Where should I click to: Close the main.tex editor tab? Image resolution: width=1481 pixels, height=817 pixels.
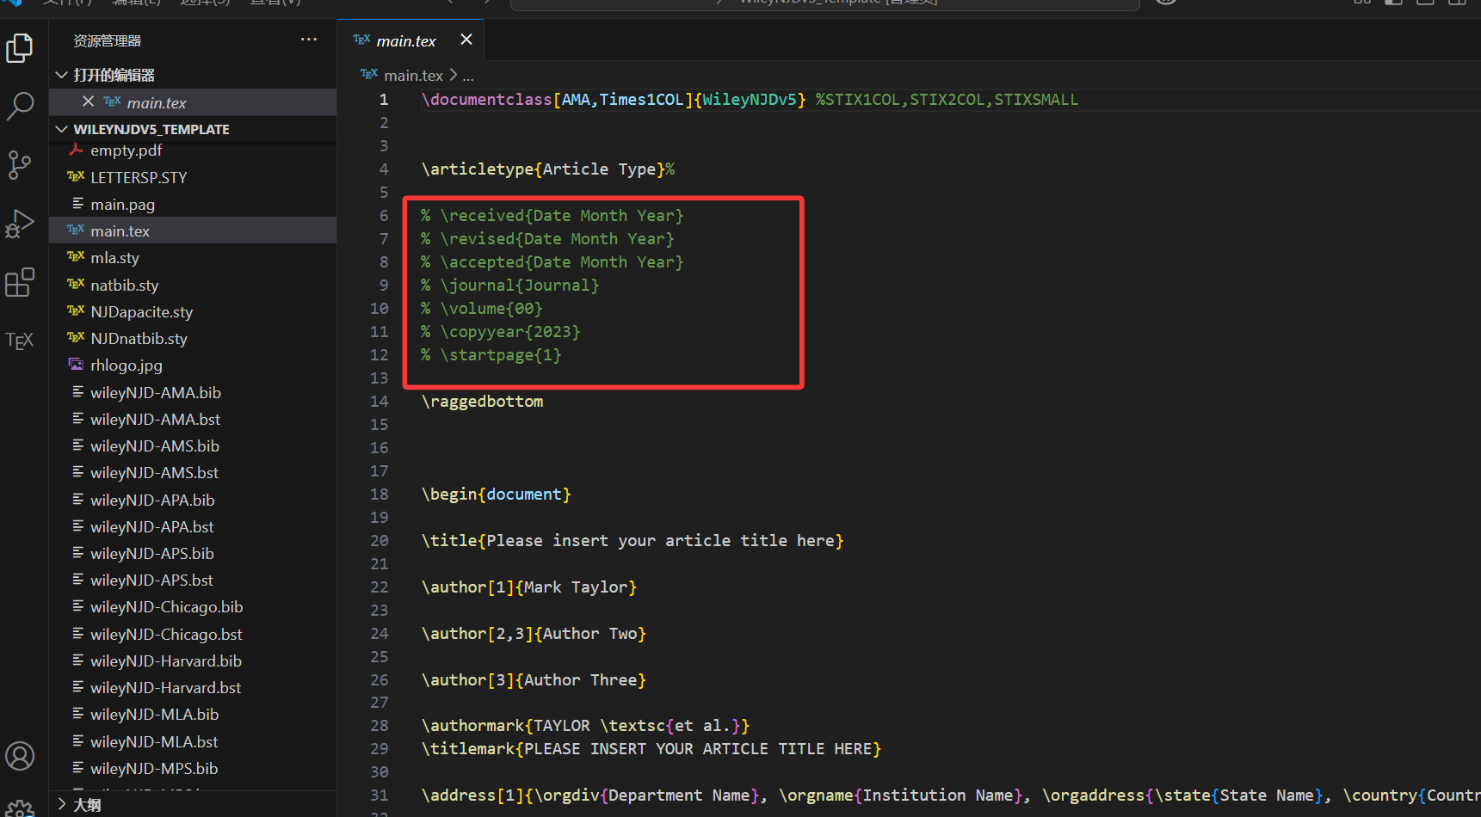466,40
